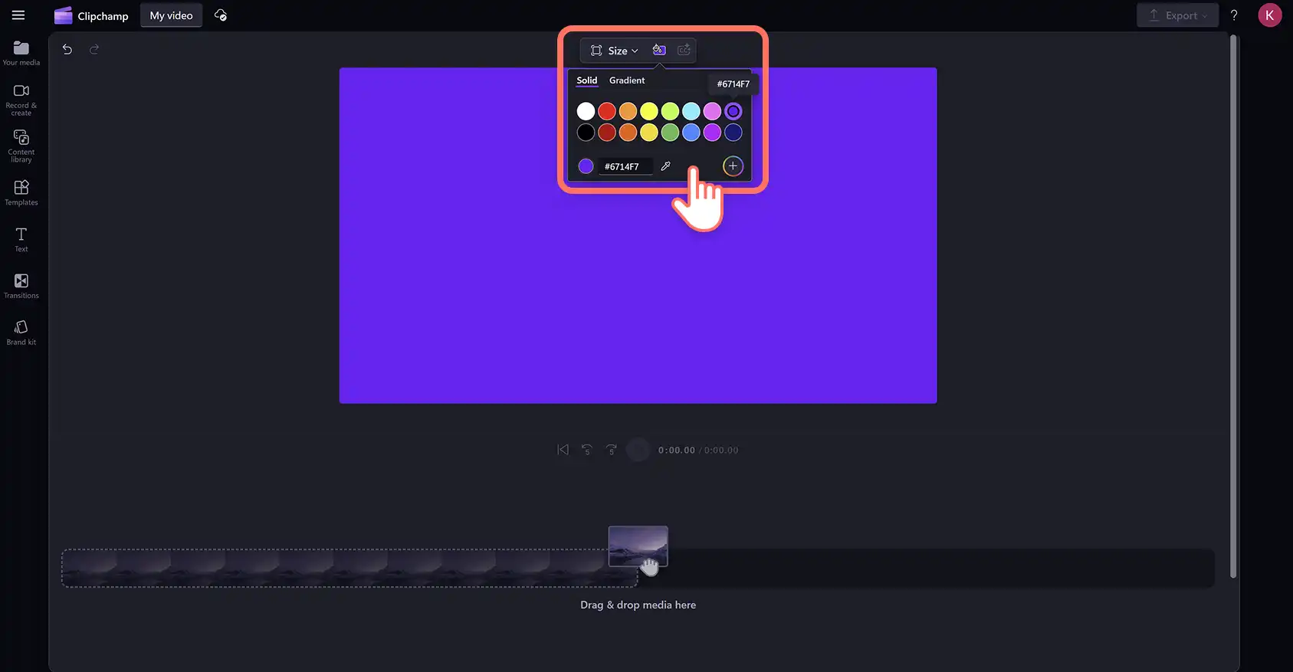The width and height of the screenshot is (1293, 672).
Task: Click the current color preview circle
Action: (586, 166)
